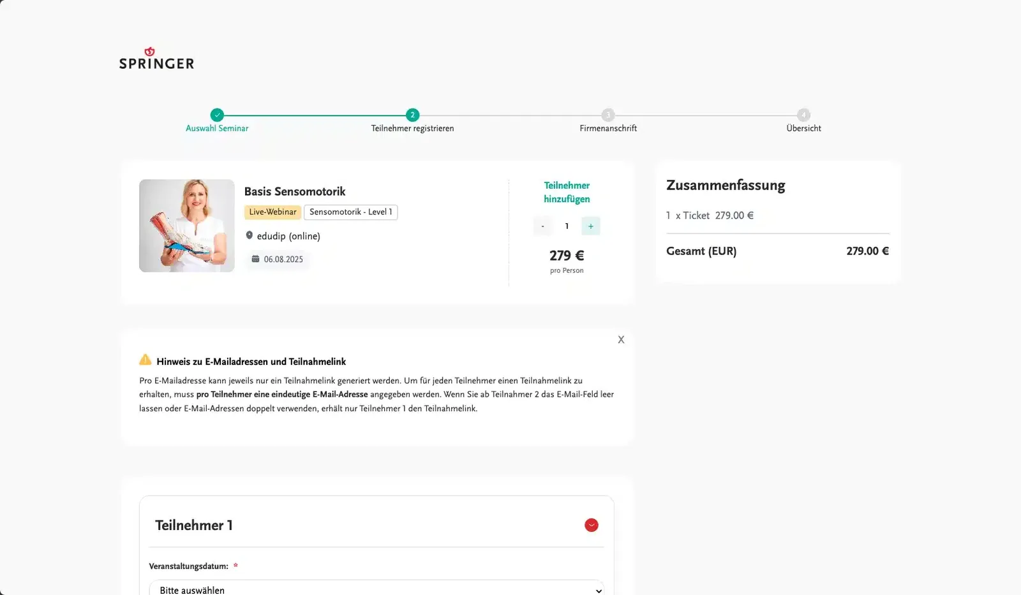The image size is (1021, 595).
Task: Click the 1 x Ticket 279.00 € line
Action: pyautogui.click(x=710, y=216)
